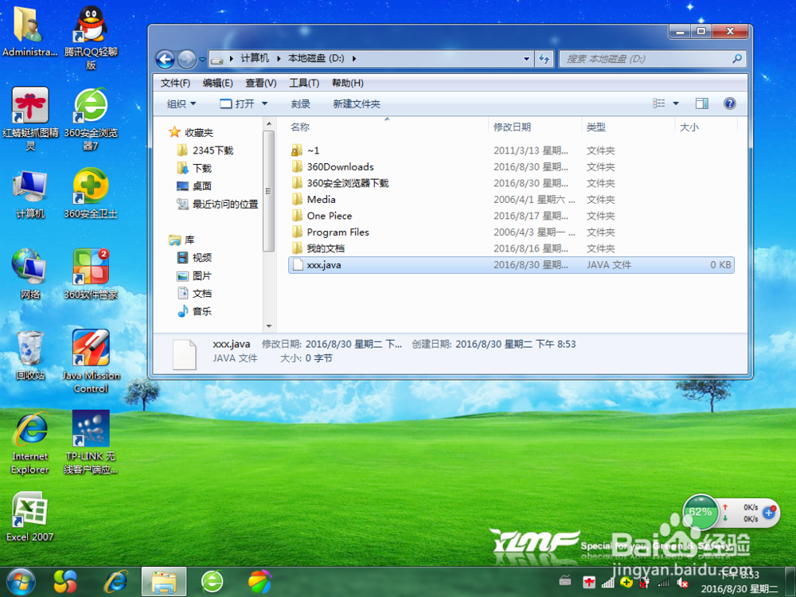
Task: Open the 帮助(H) menu
Action: pyautogui.click(x=348, y=83)
